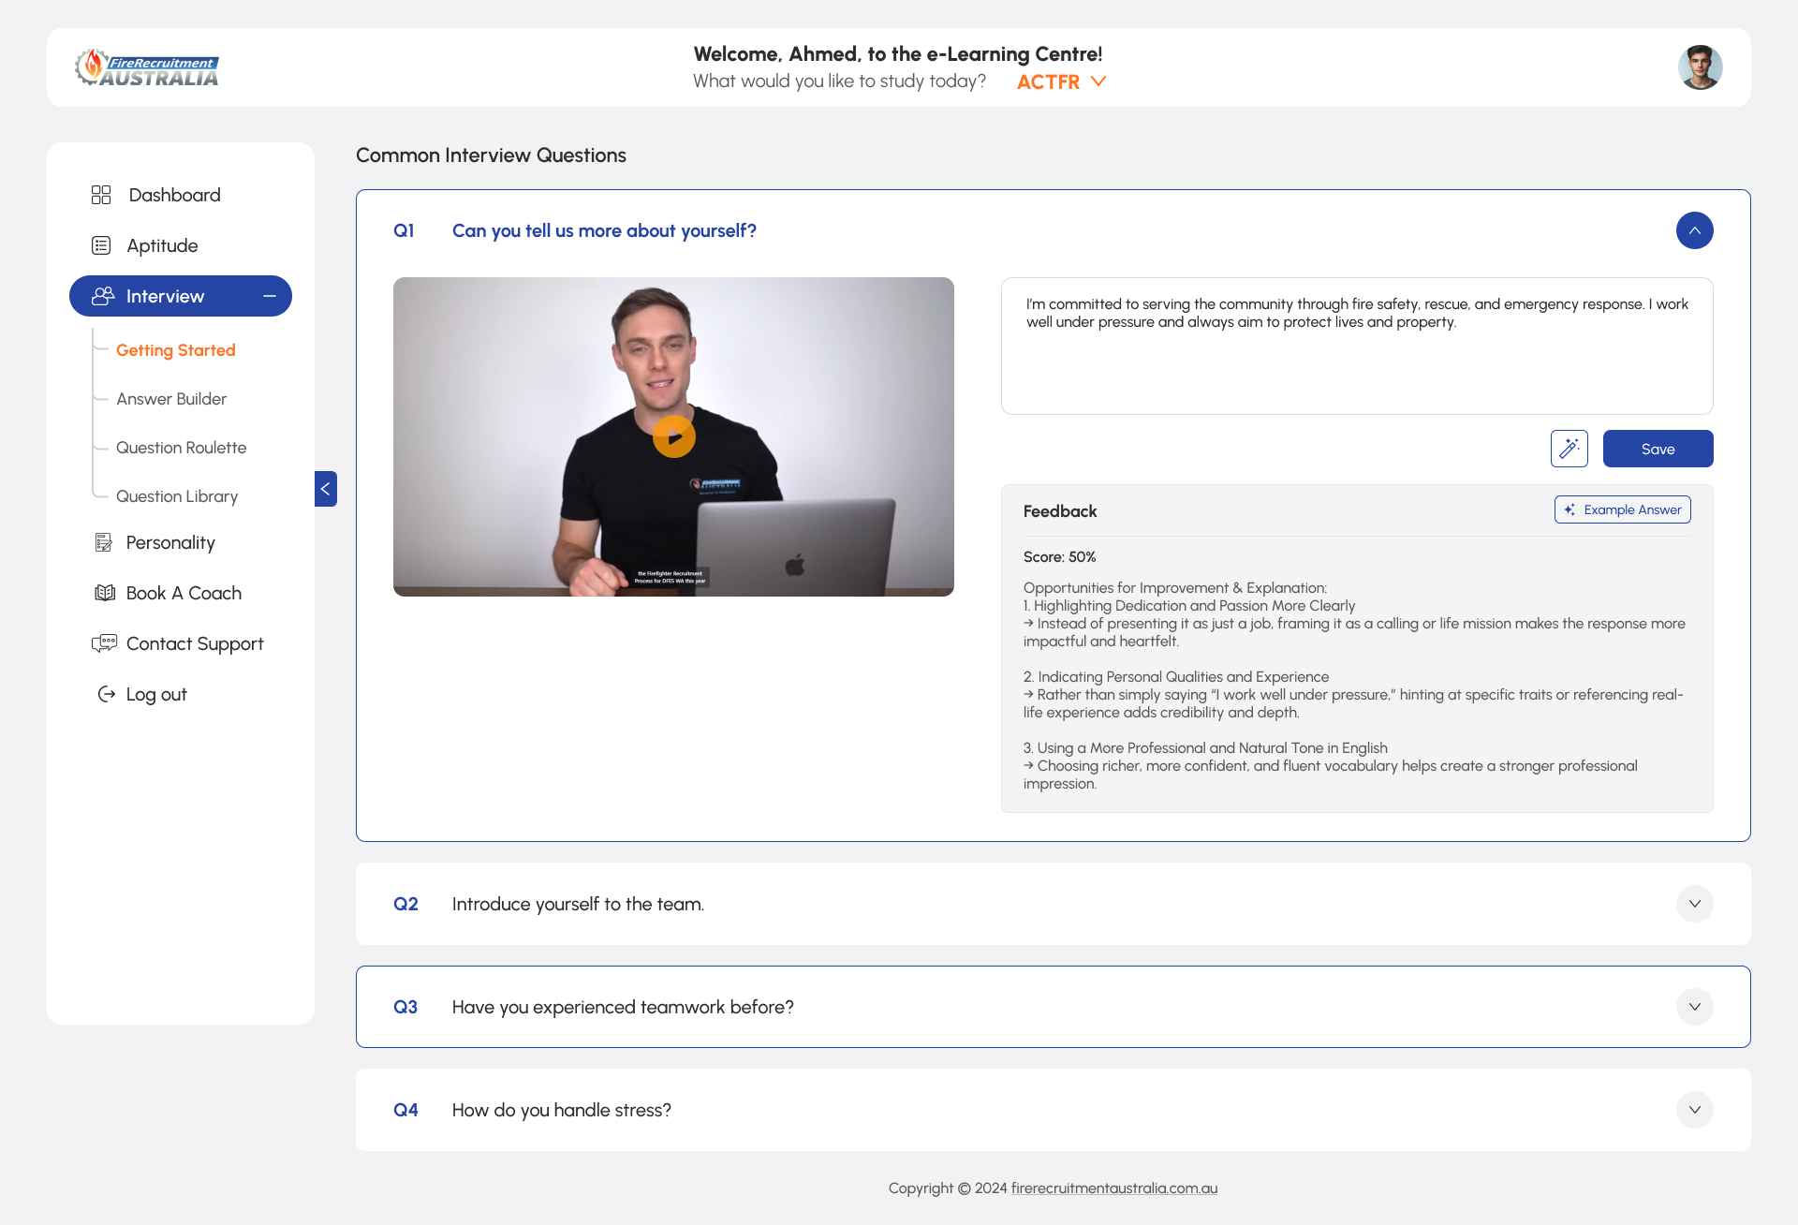Click the Q2 question title text

[578, 904]
